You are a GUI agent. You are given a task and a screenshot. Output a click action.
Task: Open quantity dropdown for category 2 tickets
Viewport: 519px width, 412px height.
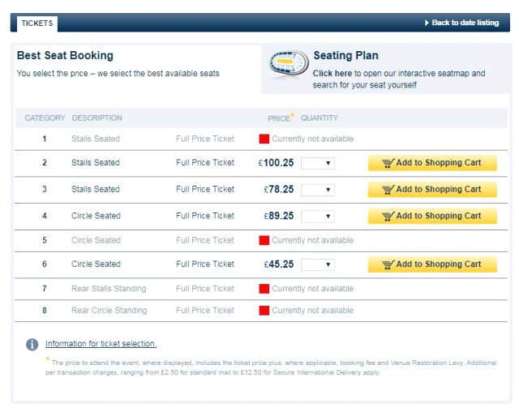318,163
